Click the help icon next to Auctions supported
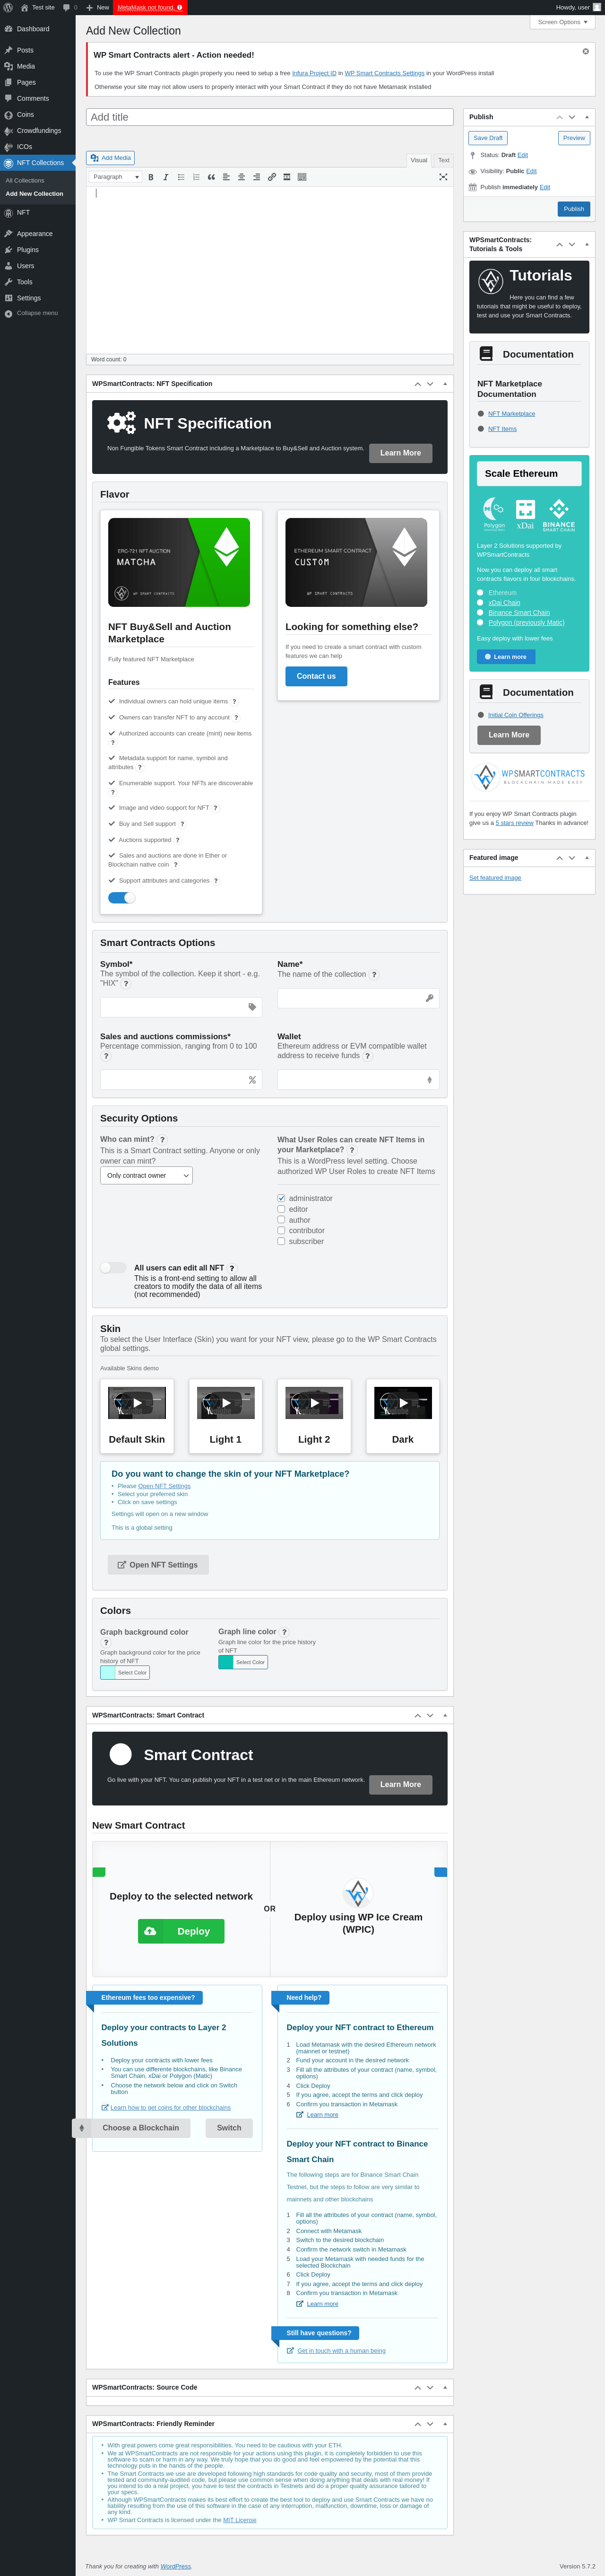The width and height of the screenshot is (605, 2576). coord(178,840)
